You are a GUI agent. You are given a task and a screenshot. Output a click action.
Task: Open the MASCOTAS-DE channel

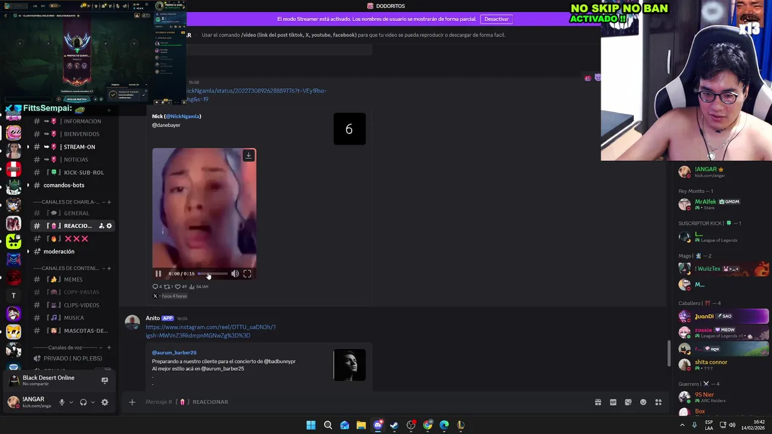point(72,331)
